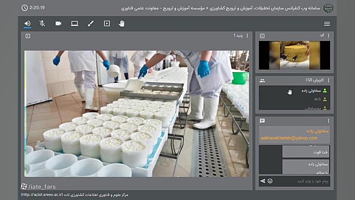Viewport: 355px width, 200px height.
Task: Click the shared cheese factory slide image
Action: [137, 113]
